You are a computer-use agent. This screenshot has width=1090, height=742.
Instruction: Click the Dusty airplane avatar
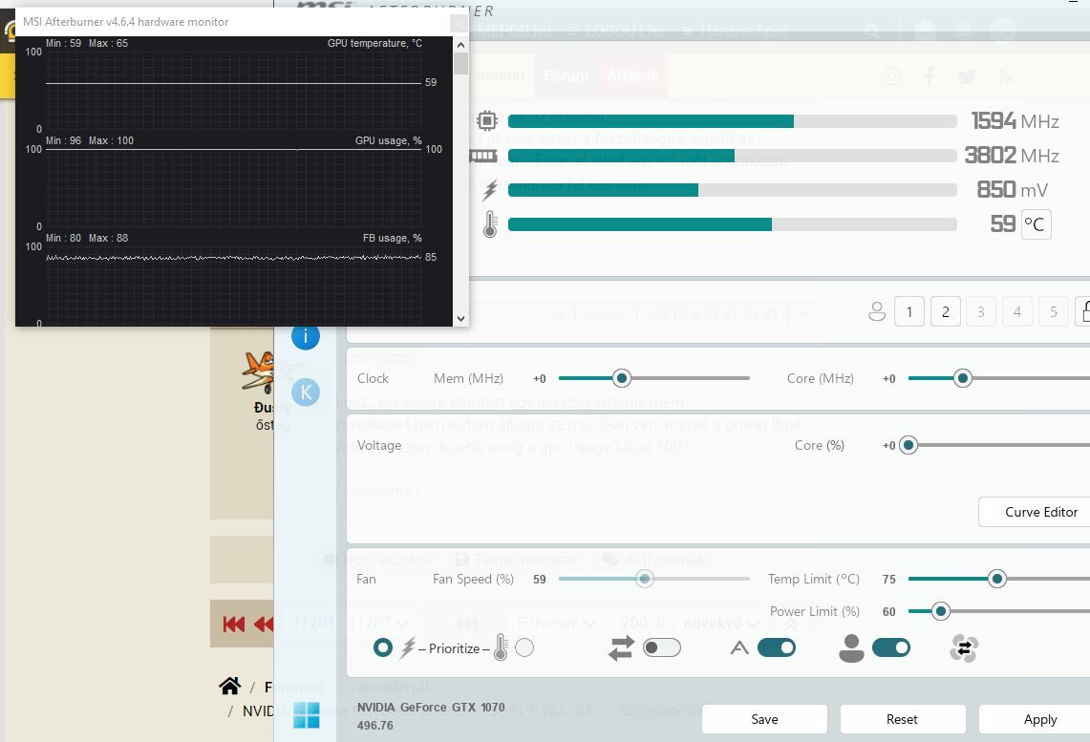click(260, 371)
